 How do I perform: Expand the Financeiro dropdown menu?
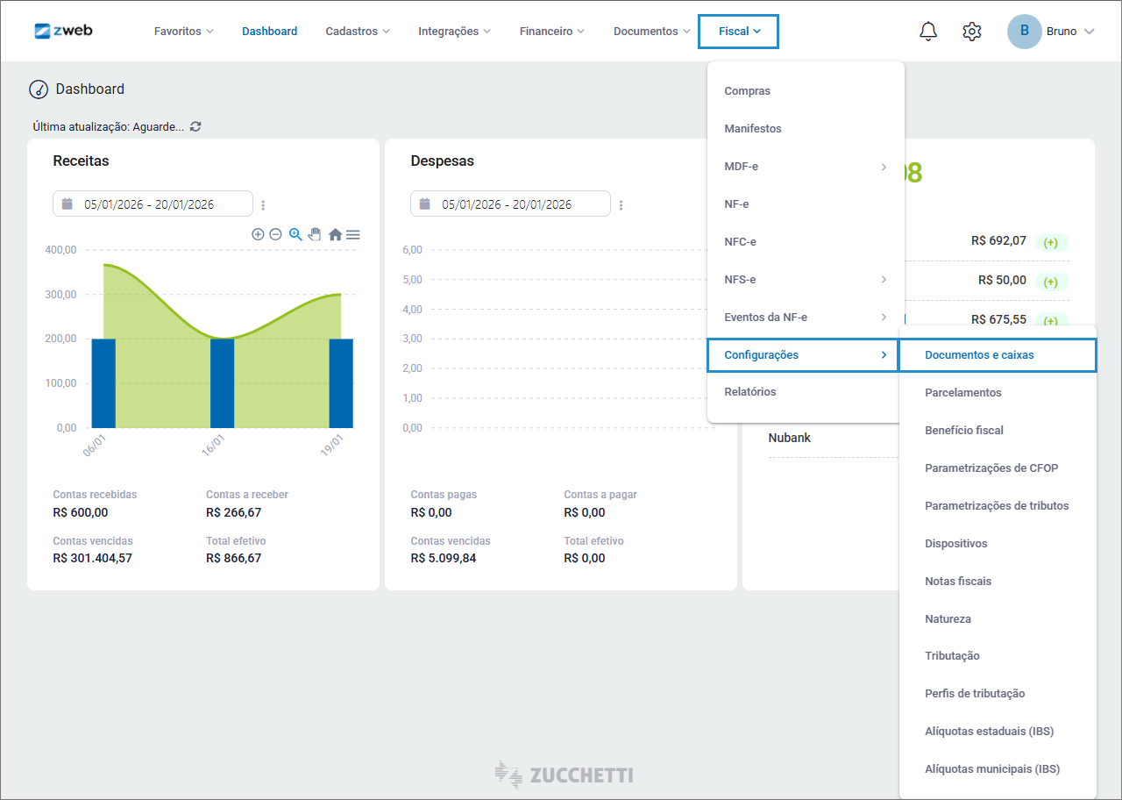551,32
